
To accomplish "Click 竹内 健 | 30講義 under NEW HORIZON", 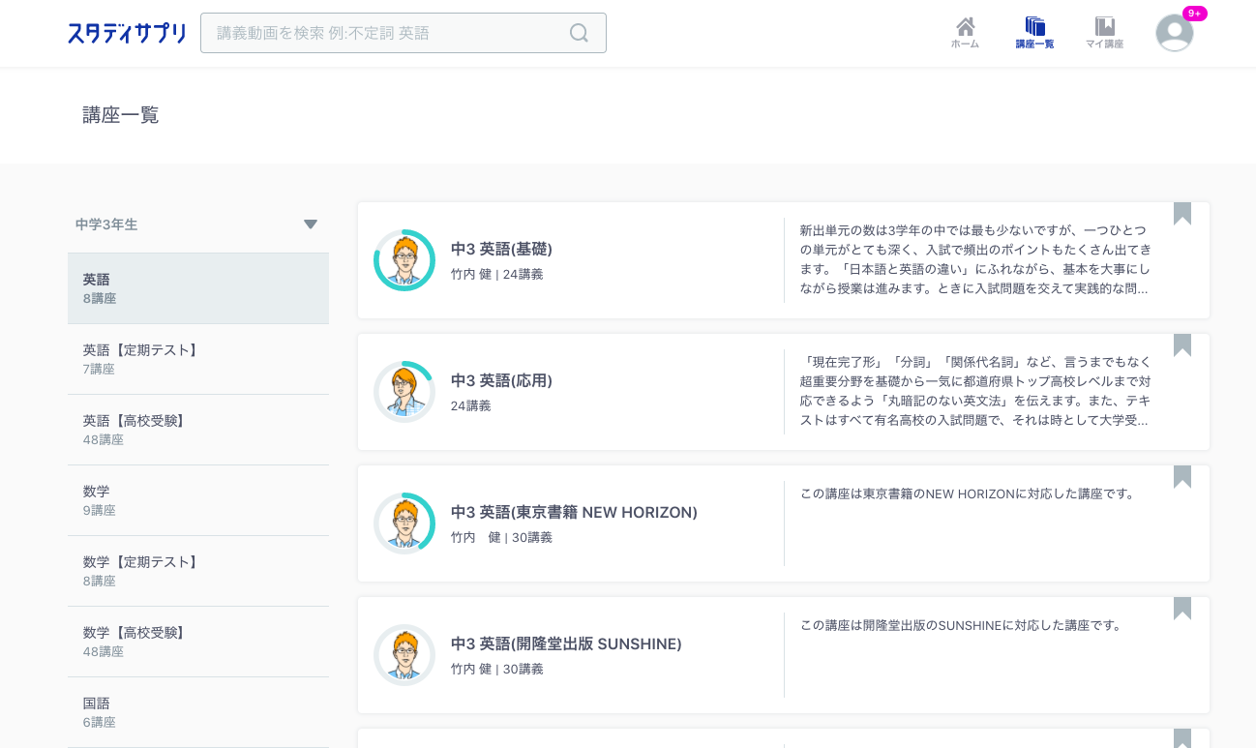I will [501, 538].
